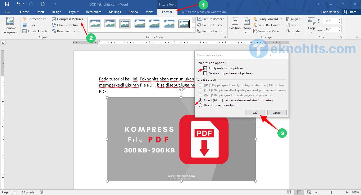Click the New document icon

(43, 4)
